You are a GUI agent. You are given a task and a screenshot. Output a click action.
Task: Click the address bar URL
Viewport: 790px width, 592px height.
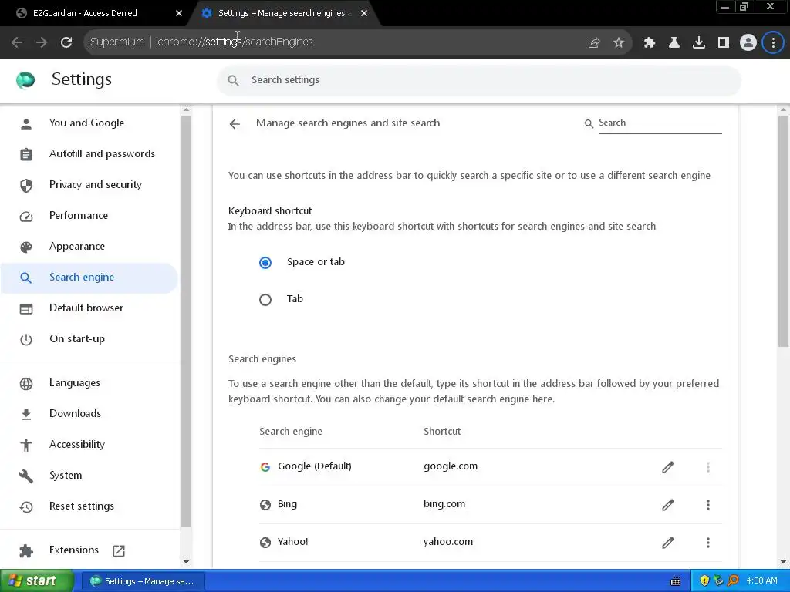pyautogui.click(x=235, y=42)
